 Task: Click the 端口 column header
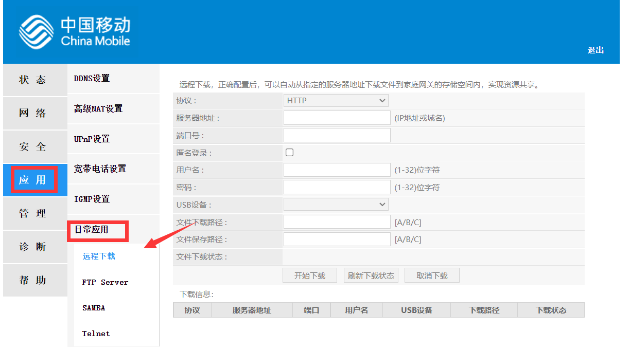coord(311,310)
